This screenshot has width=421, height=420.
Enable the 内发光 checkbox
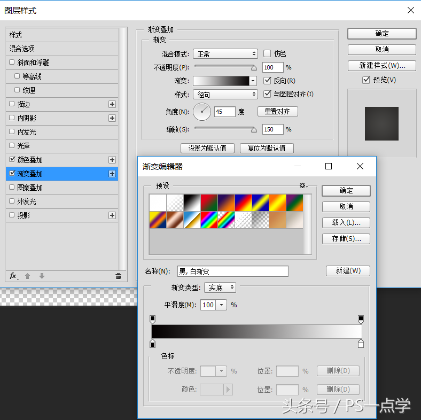pyautogui.click(x=12, y=131)
